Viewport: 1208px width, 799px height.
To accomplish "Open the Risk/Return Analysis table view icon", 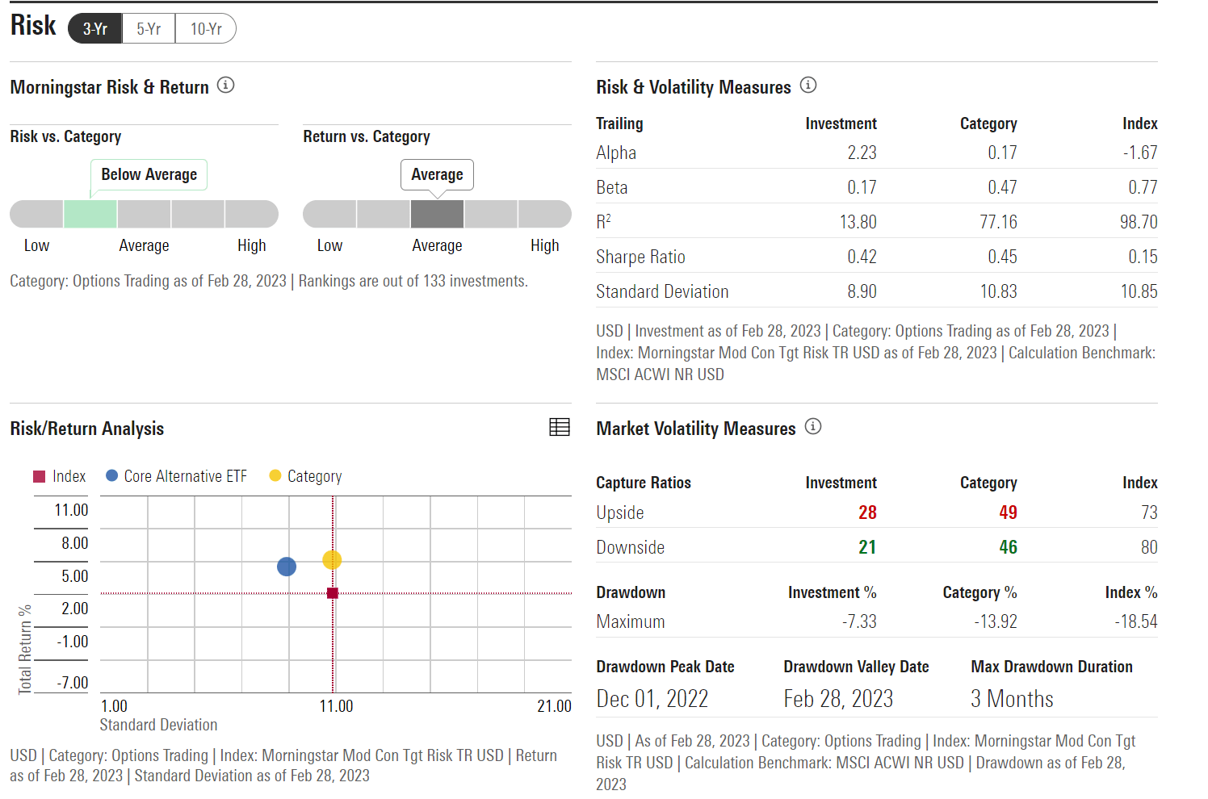I will (x=560, y=425).
